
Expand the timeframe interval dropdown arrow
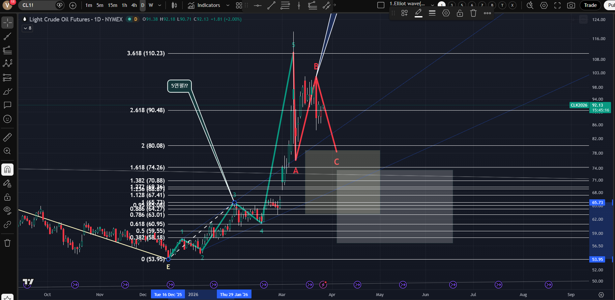[160, 5]
